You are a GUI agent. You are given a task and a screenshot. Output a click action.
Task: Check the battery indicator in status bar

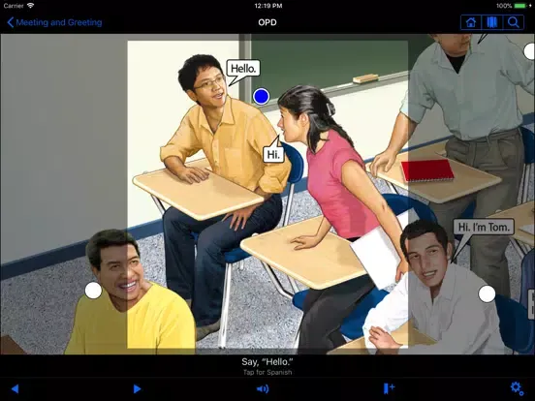[x=521, y=6]
